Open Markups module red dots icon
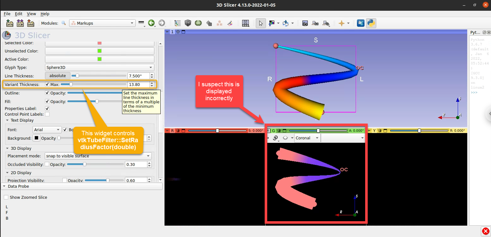The image size is (491, 237). click(x=219, y=23)
